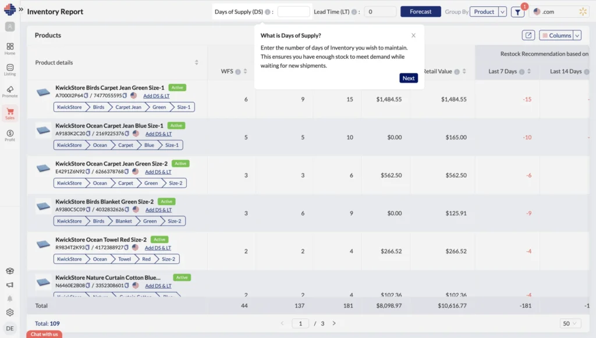Click Add DS & LT for Birds Blanket Green
The width and height of the screenshot is (596, 338).
tap(158, 210)
